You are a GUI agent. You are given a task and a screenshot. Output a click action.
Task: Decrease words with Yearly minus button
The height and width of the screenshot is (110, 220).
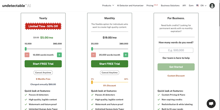point(27,55)
